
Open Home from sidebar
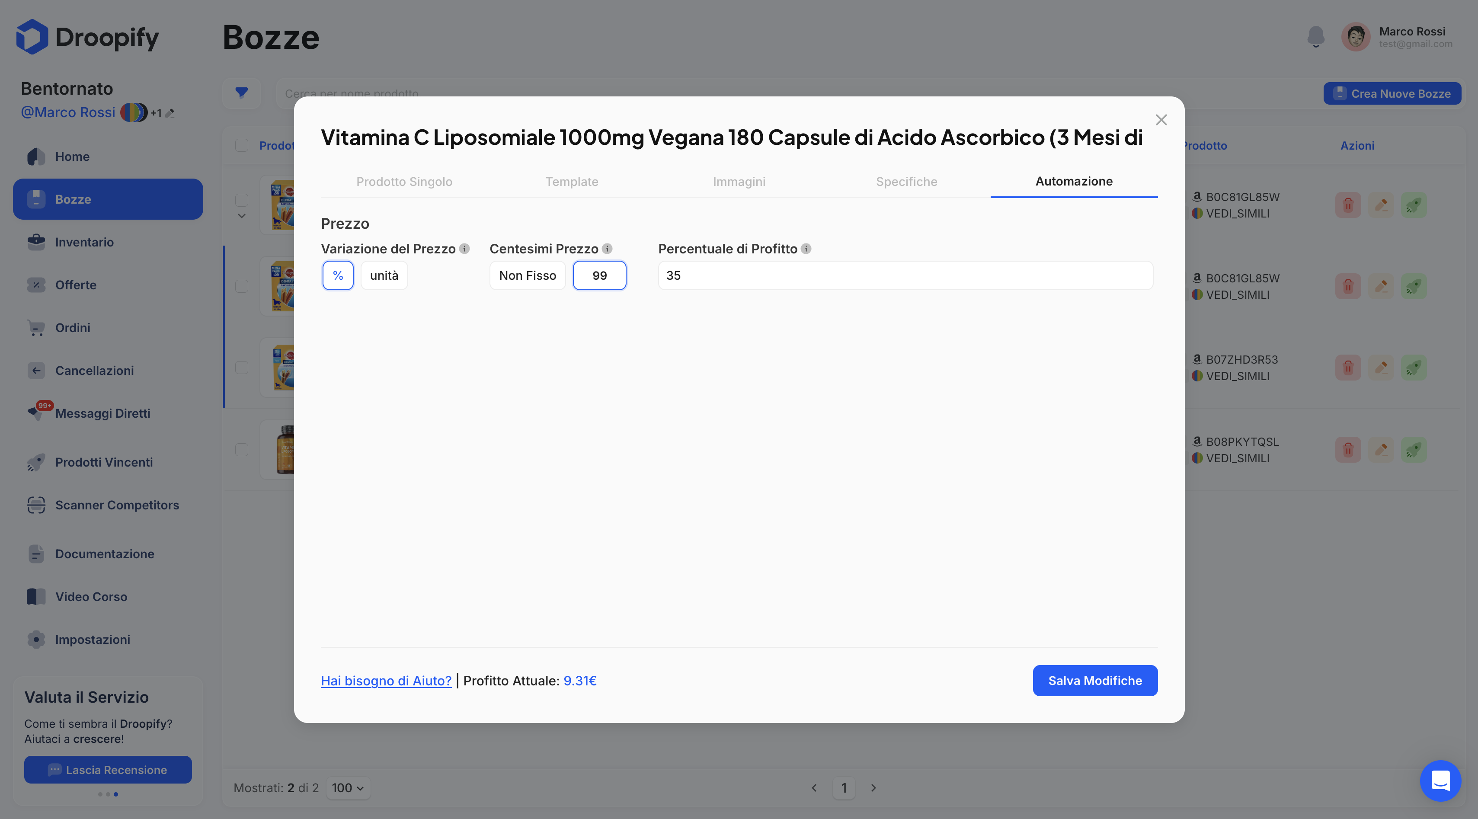coord(108,156)
